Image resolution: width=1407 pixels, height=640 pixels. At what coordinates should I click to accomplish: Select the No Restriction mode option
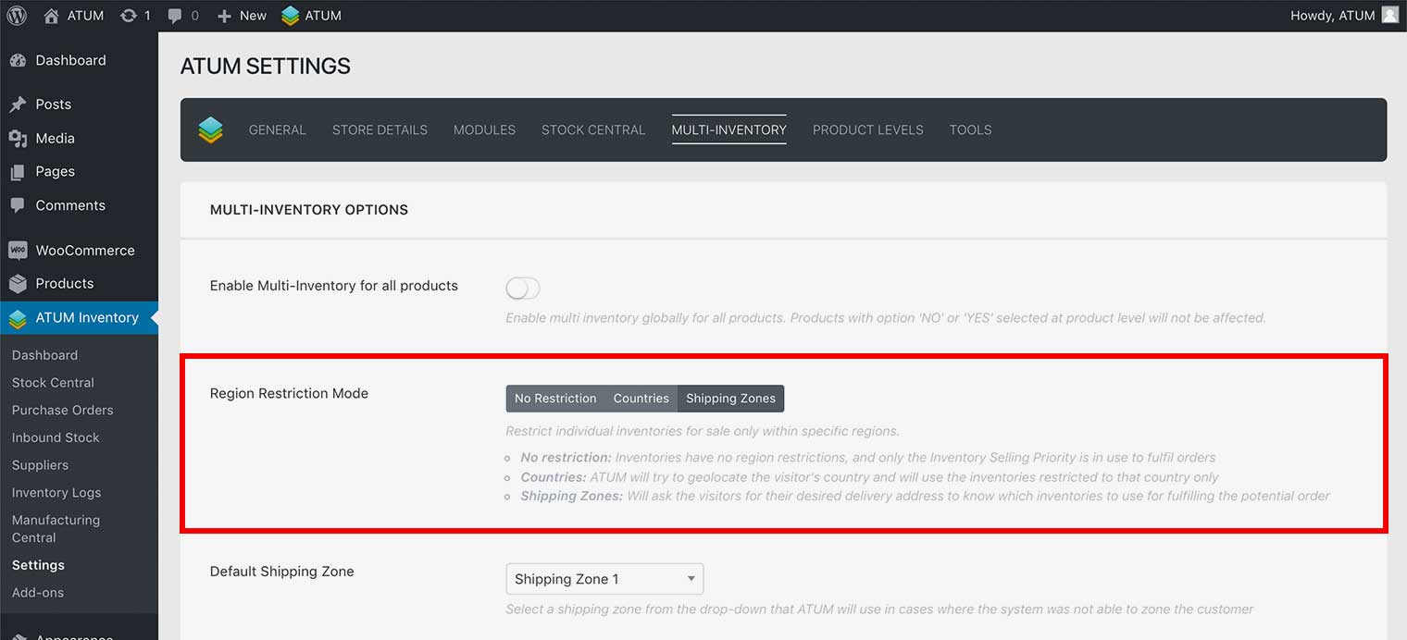[x=555, y=399]
